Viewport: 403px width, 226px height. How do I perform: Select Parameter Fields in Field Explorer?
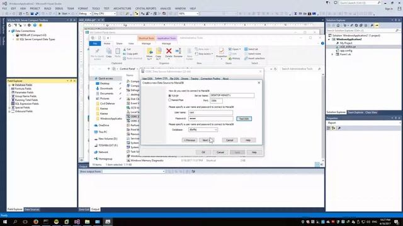(24, 92)
